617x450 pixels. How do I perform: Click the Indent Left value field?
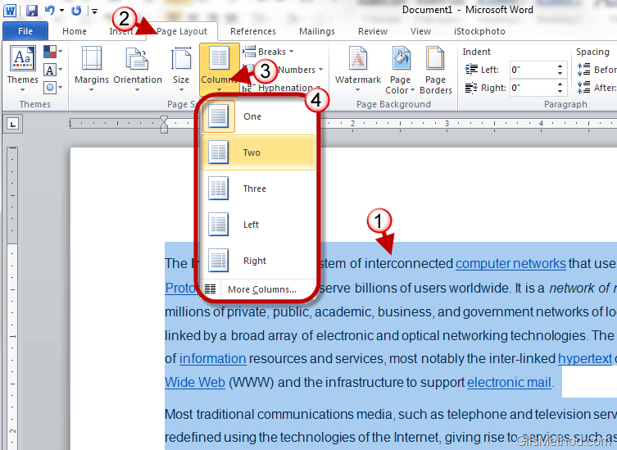pyautogui.click(x=531, y=70)
